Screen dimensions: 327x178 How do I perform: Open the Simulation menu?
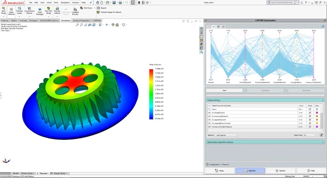click(x=65, y=2)
